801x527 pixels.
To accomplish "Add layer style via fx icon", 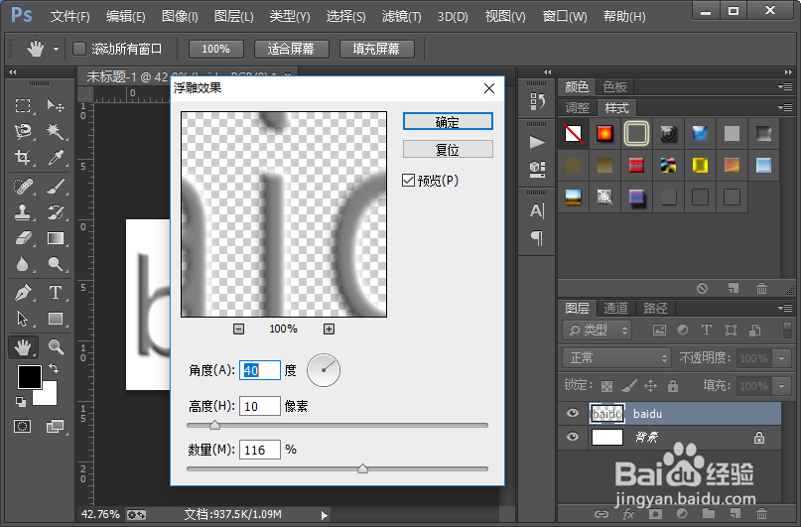I will click(x=629, y=514).
